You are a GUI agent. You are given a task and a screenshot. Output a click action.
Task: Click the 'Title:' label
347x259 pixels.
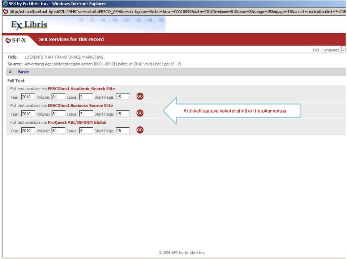click(12, 57)
